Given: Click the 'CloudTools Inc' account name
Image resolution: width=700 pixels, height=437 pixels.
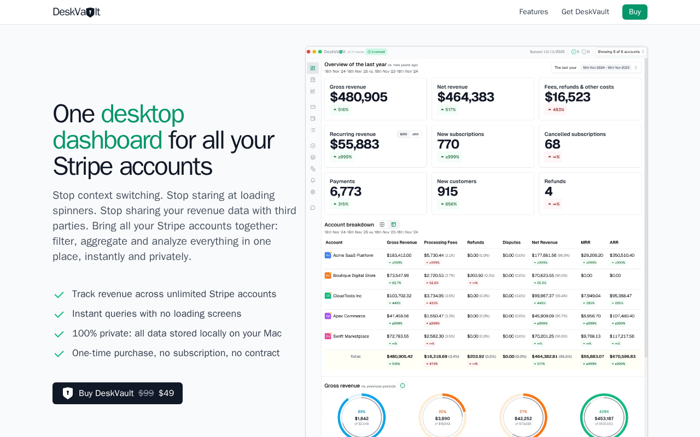Looking at the screenshot, I should (347, 296).
